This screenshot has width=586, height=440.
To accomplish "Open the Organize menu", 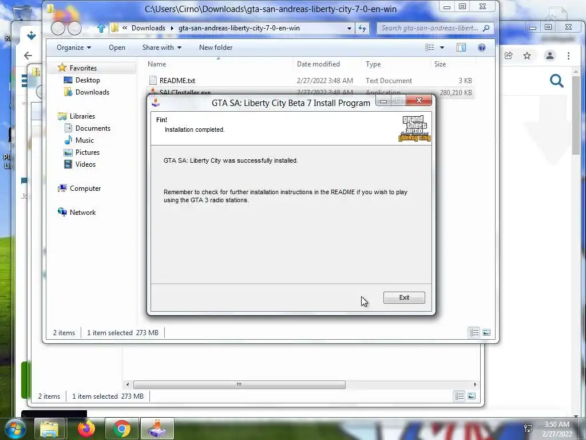I will (74, 48).
